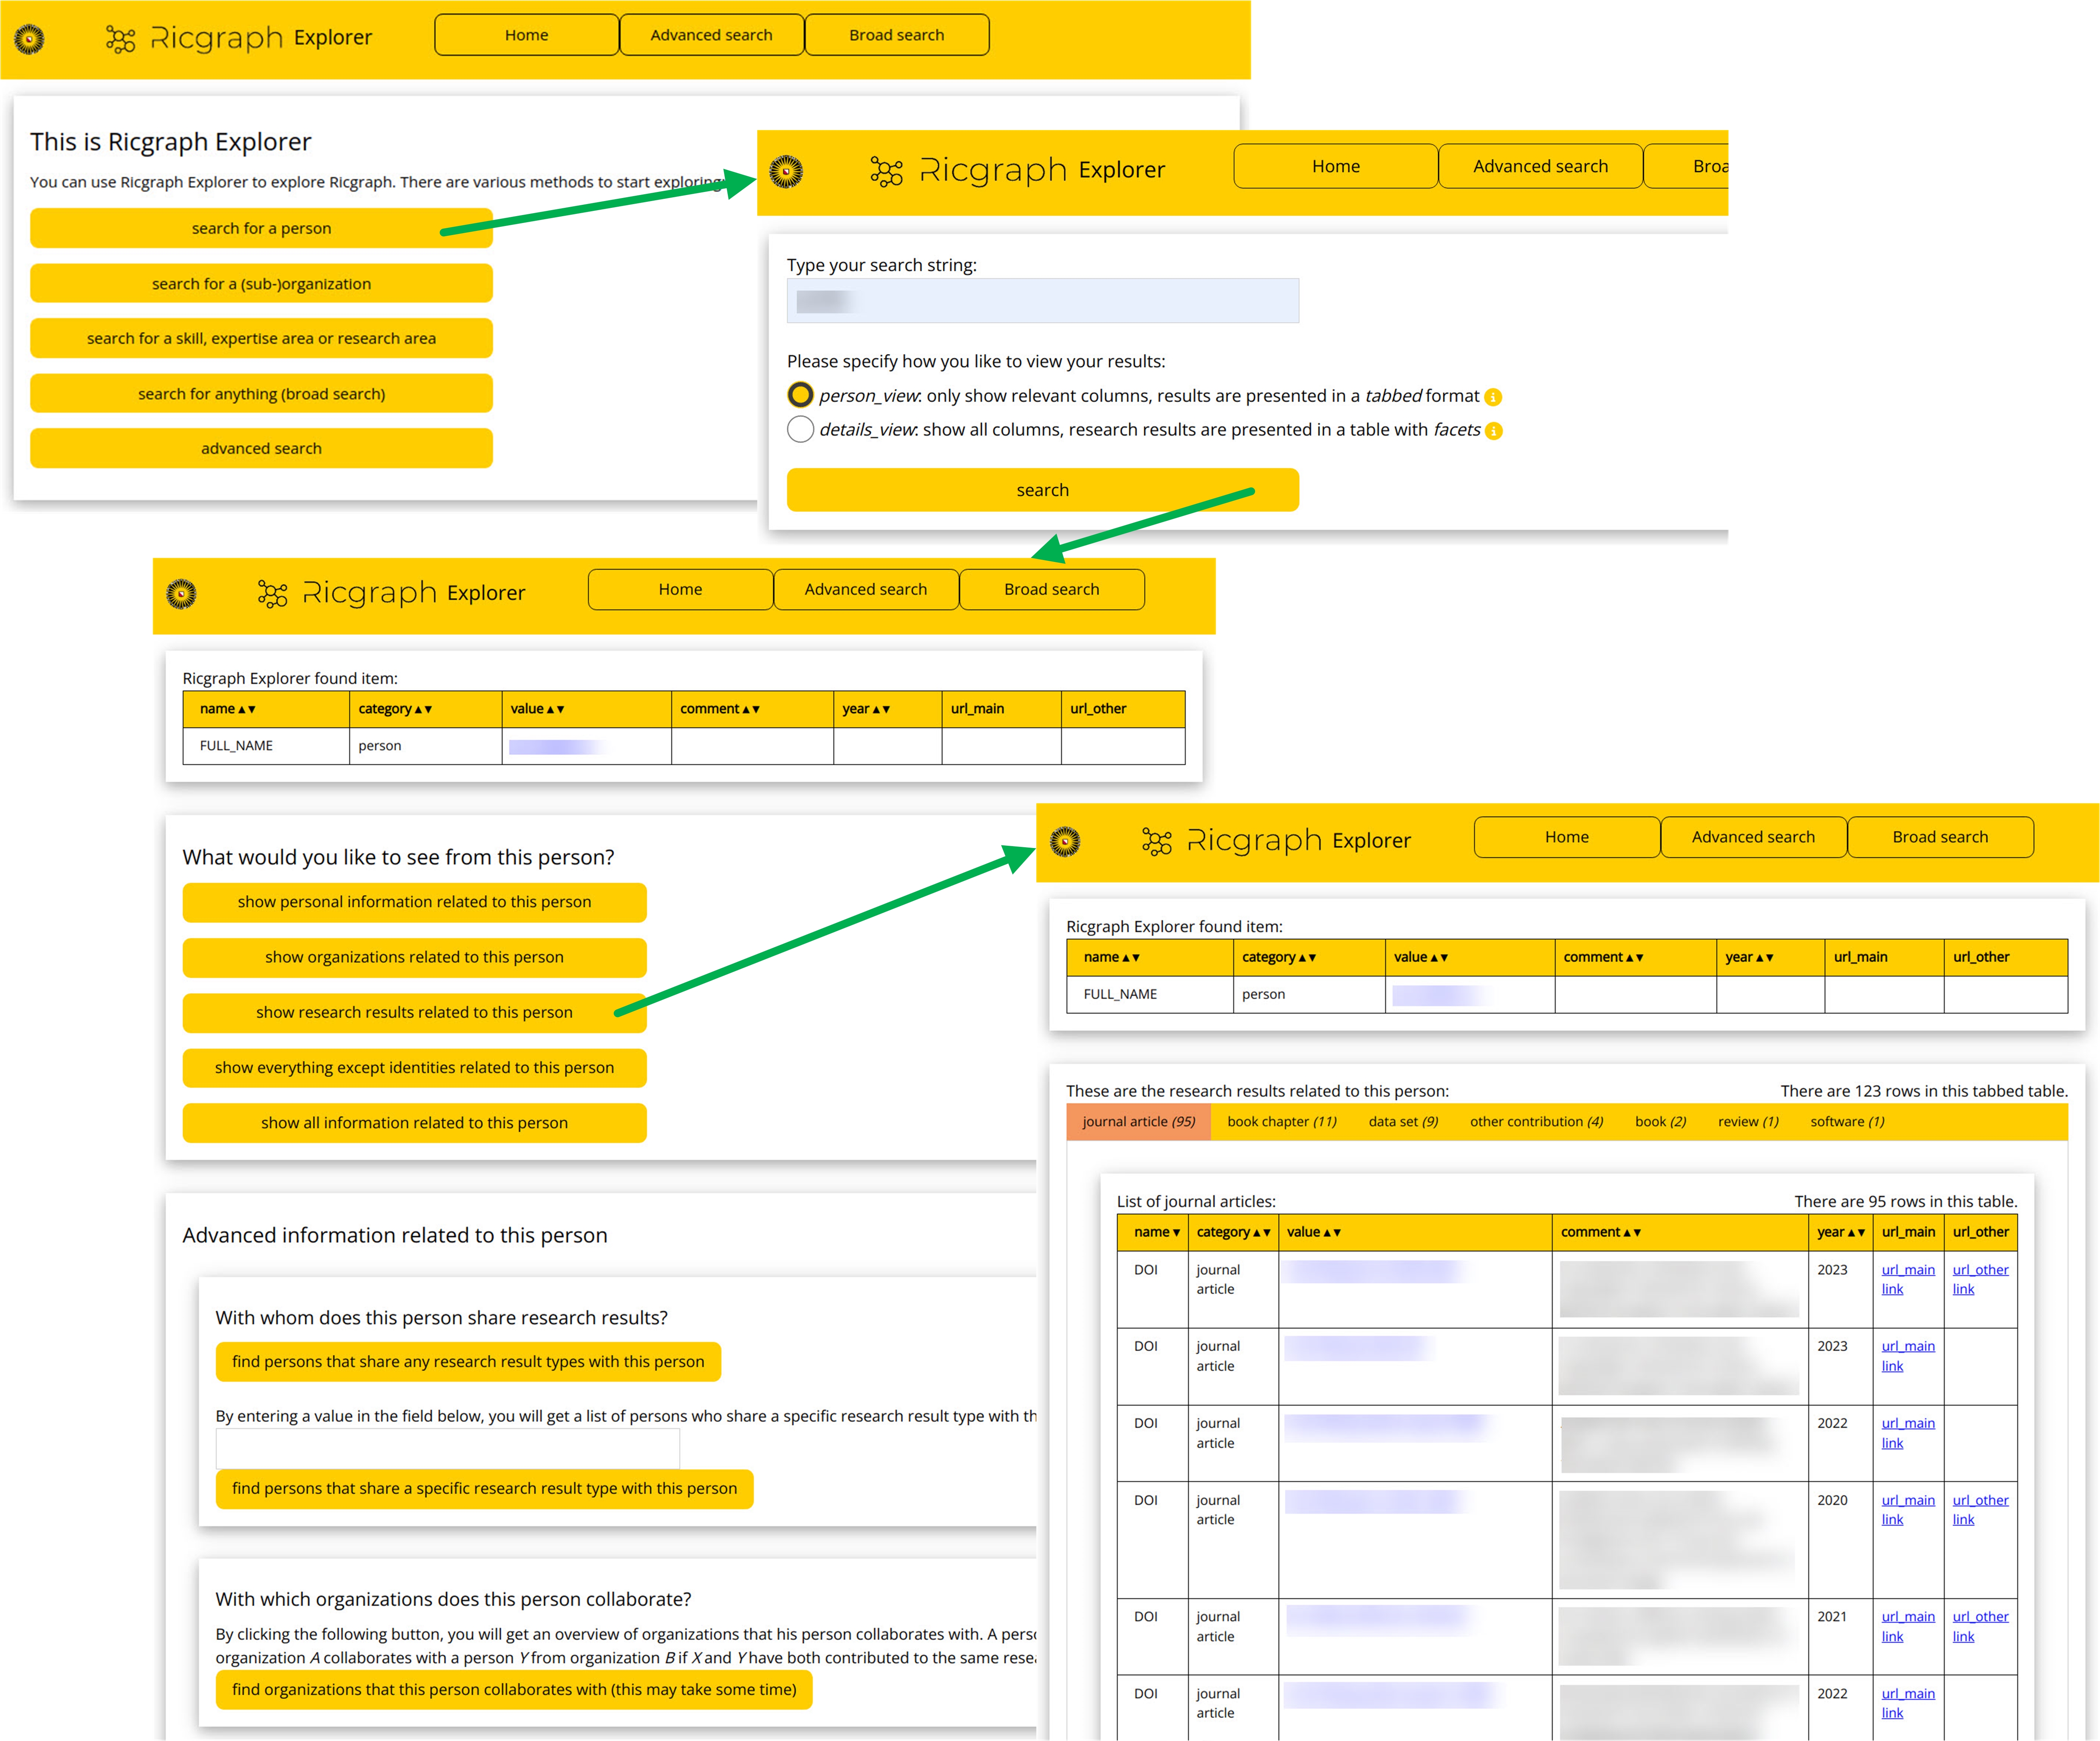Click 'find persons that share a specific research result type'
The width and height of the screenshot is (2100, 1741).
click(484, 1488)
